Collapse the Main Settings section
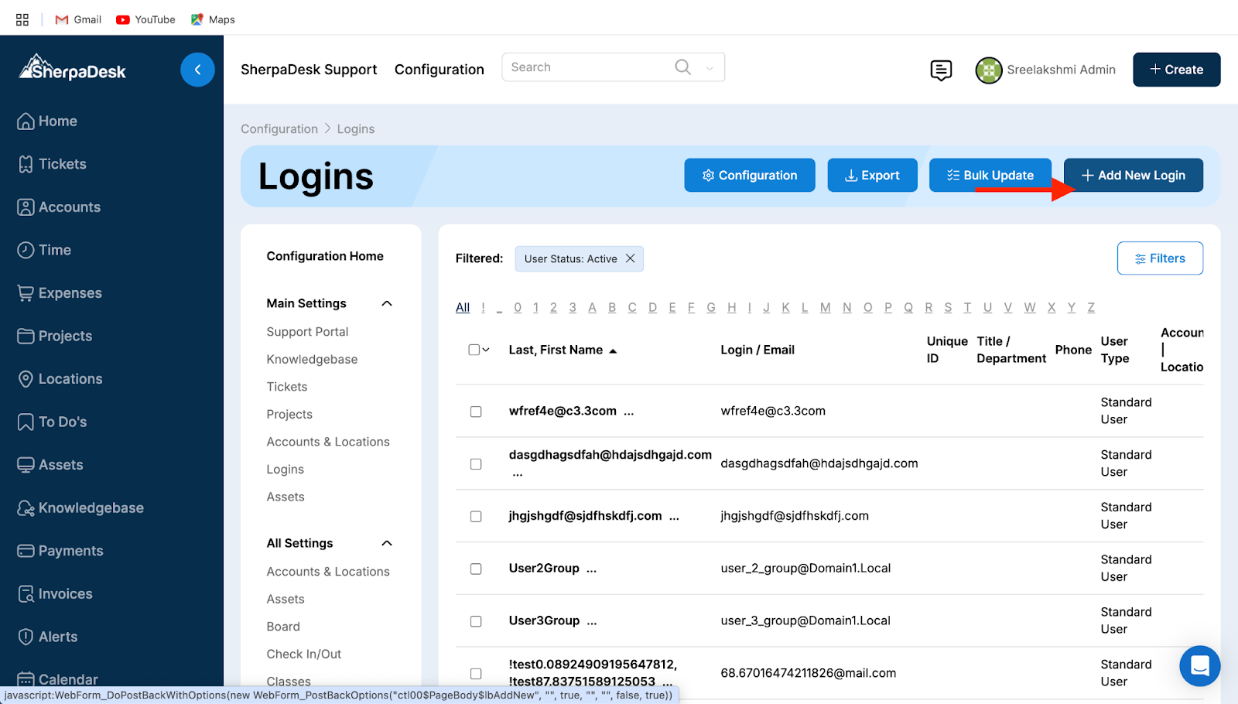1238x704 pixels. pos(387,303)
